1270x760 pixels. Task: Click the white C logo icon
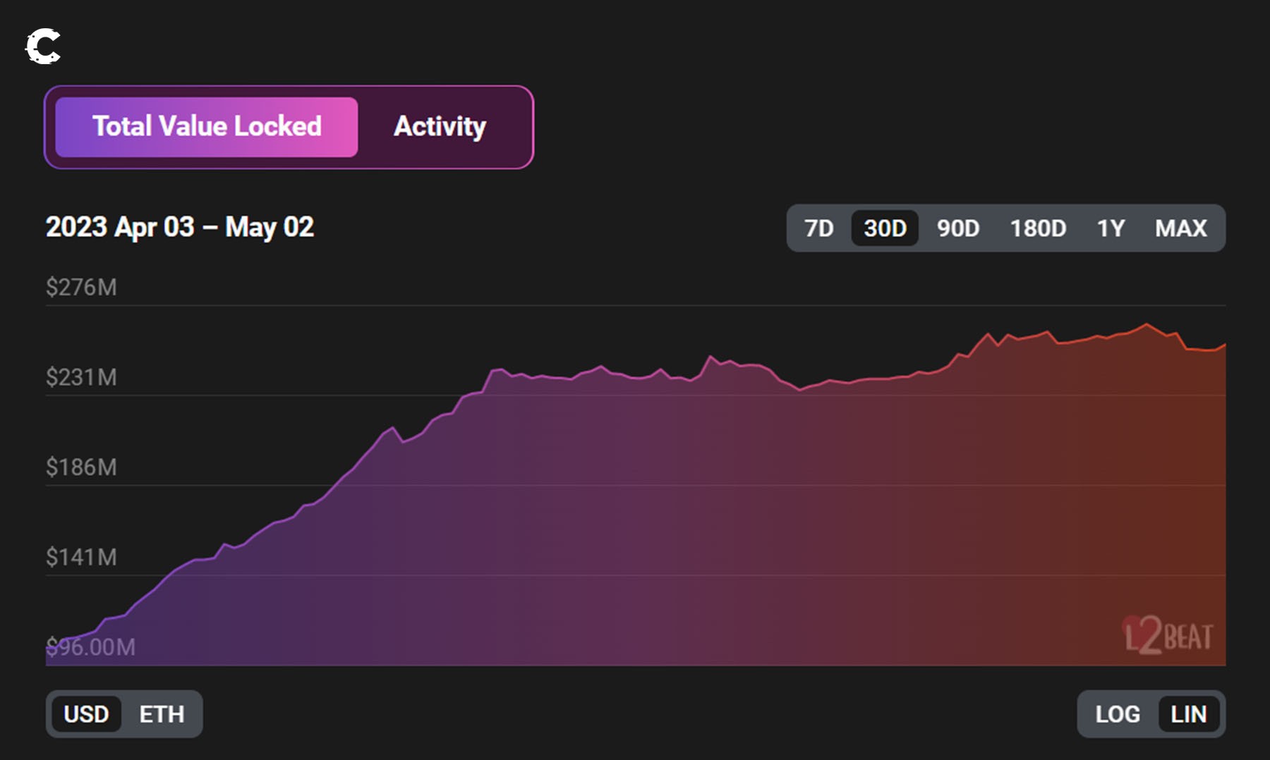coord(43,47)
